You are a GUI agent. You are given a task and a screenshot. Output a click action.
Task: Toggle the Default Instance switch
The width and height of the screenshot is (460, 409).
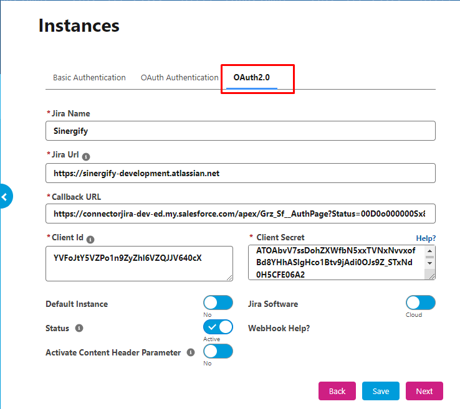[218, 303]
